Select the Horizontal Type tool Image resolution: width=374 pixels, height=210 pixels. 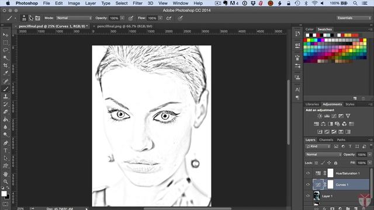tap(5, 150)
